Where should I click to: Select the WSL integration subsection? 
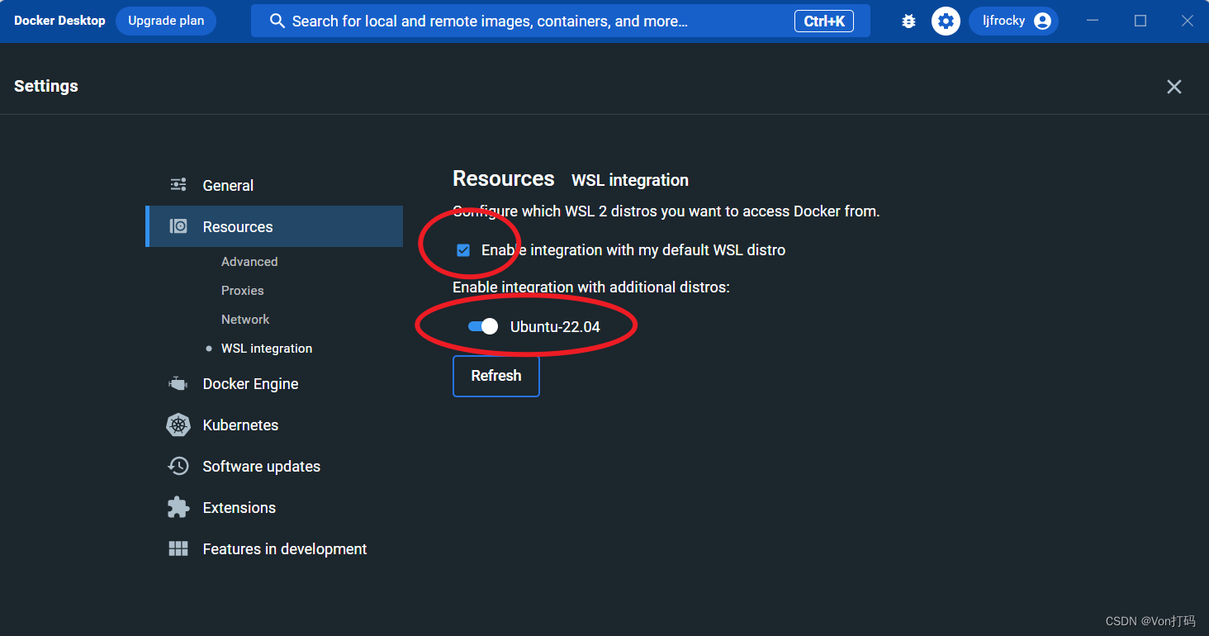pyautogui.click(x=267, y=349)
